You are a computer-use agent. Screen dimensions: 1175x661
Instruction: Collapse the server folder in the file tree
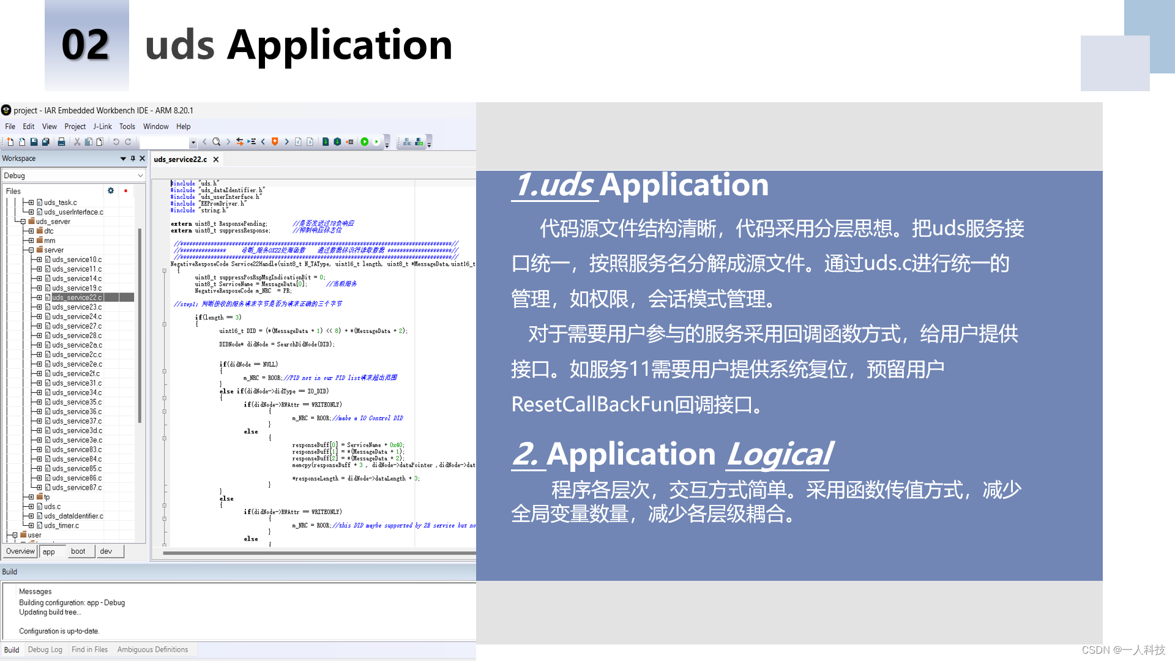[31, 250]
